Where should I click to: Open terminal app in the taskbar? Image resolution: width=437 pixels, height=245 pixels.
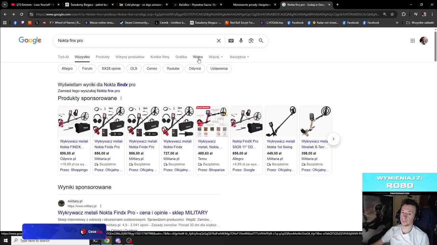[x=95, y=241]
